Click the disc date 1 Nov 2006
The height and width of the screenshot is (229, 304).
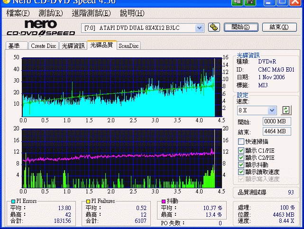coord(271,77)
